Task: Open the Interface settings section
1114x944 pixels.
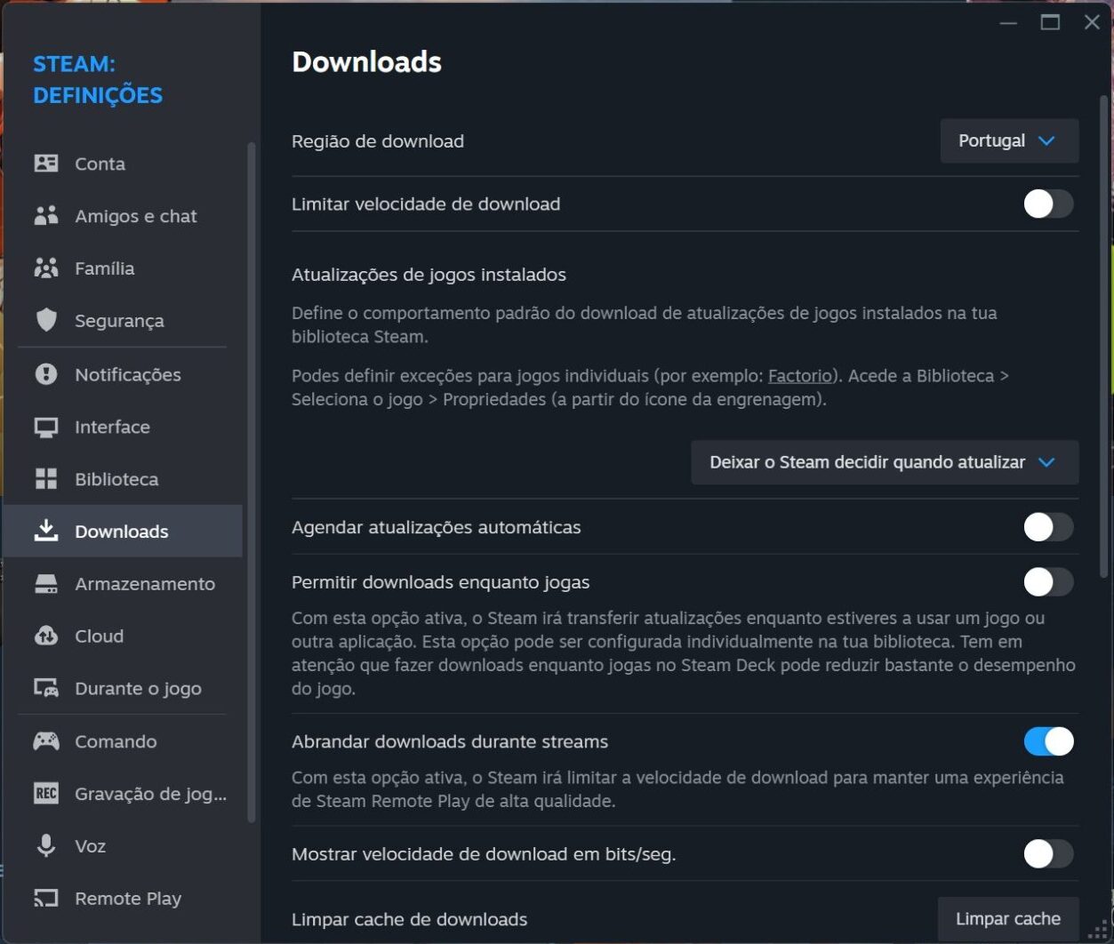Action: [112, 427]
